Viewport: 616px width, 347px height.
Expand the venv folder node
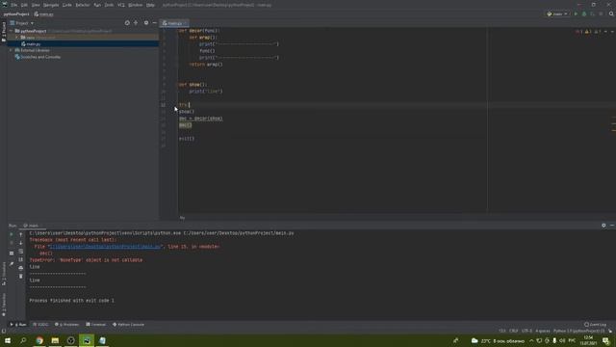pyautogui.click(x=17, y=38)
